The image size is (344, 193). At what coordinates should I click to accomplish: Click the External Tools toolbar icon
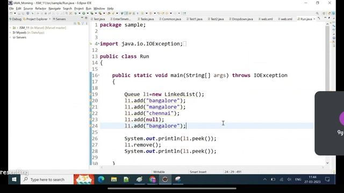pos(100,13)
